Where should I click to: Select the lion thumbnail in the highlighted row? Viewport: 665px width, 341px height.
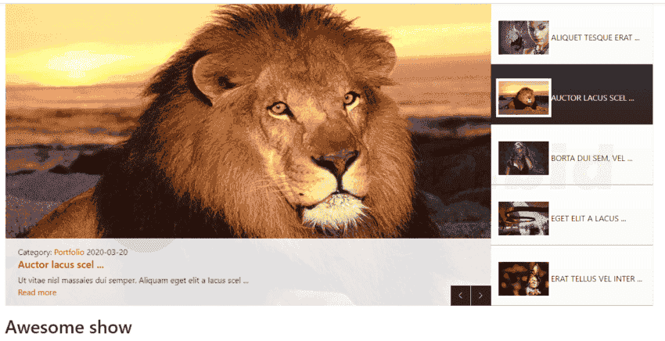coord(523,98)
